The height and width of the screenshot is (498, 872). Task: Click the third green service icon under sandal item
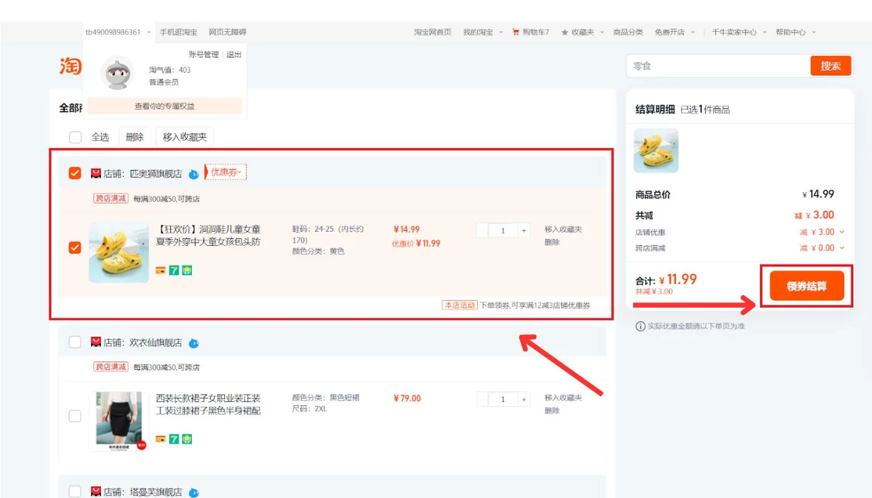tap(187, 270)
